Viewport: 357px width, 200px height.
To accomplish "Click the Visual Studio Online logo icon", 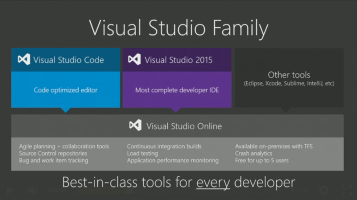I will tap(135, 125).
